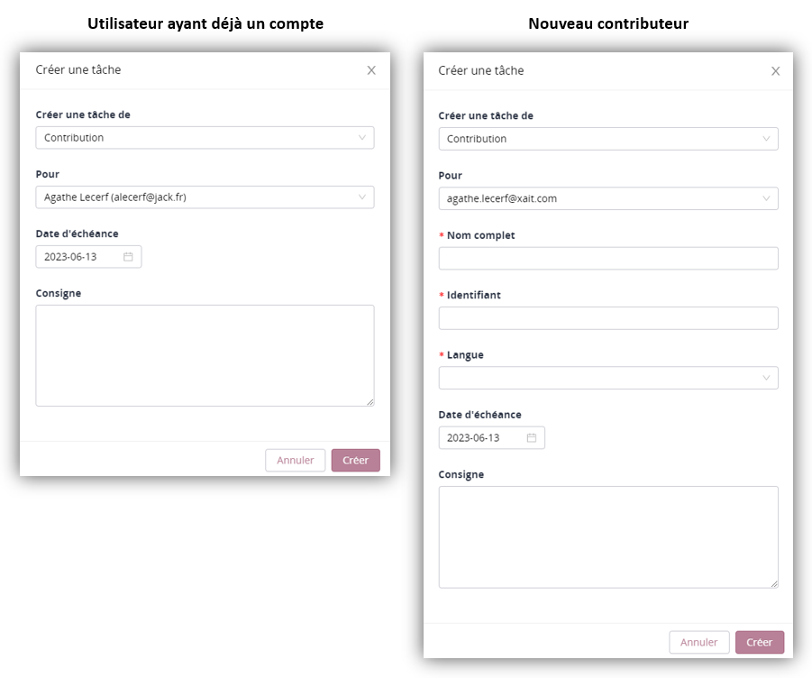Screen dimensions: 812x678
Task: Open the agathe.lecerf@xait.com dropdown
Action: 608,198
